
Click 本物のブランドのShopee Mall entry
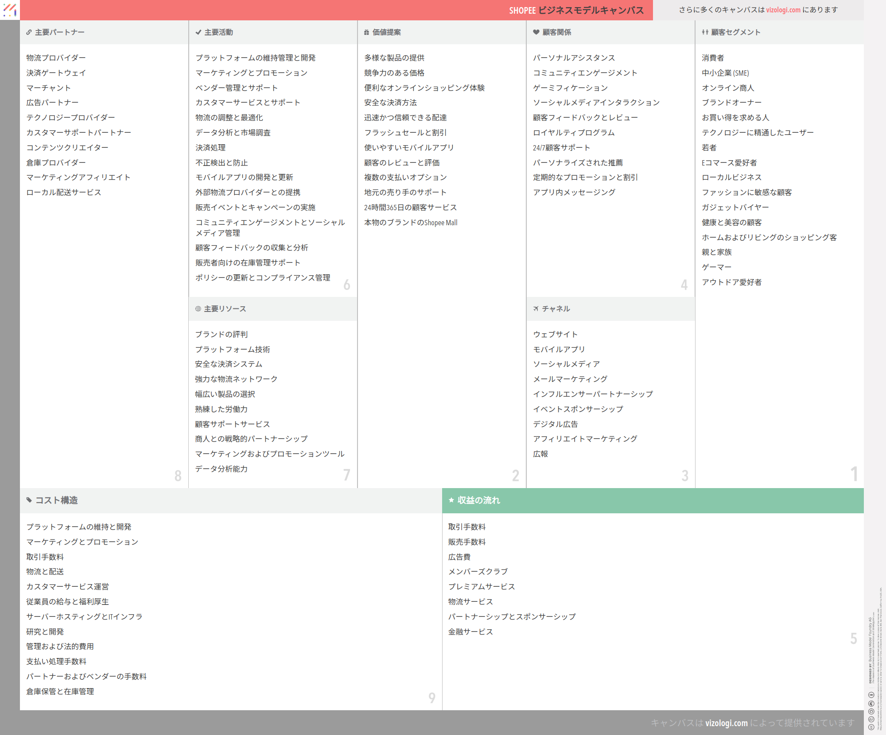point(410,223)
